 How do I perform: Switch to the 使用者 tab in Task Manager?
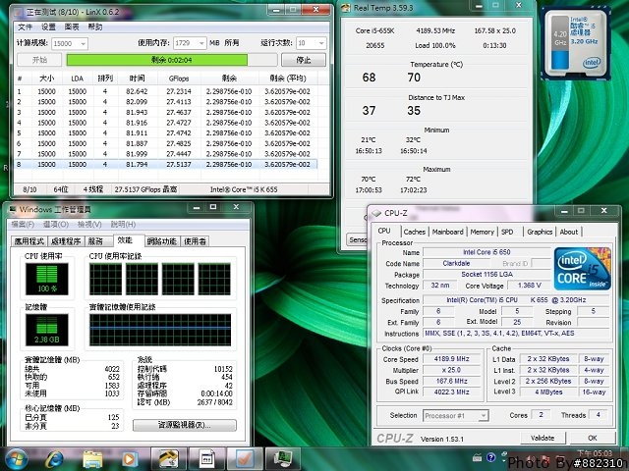pos(195,241)
